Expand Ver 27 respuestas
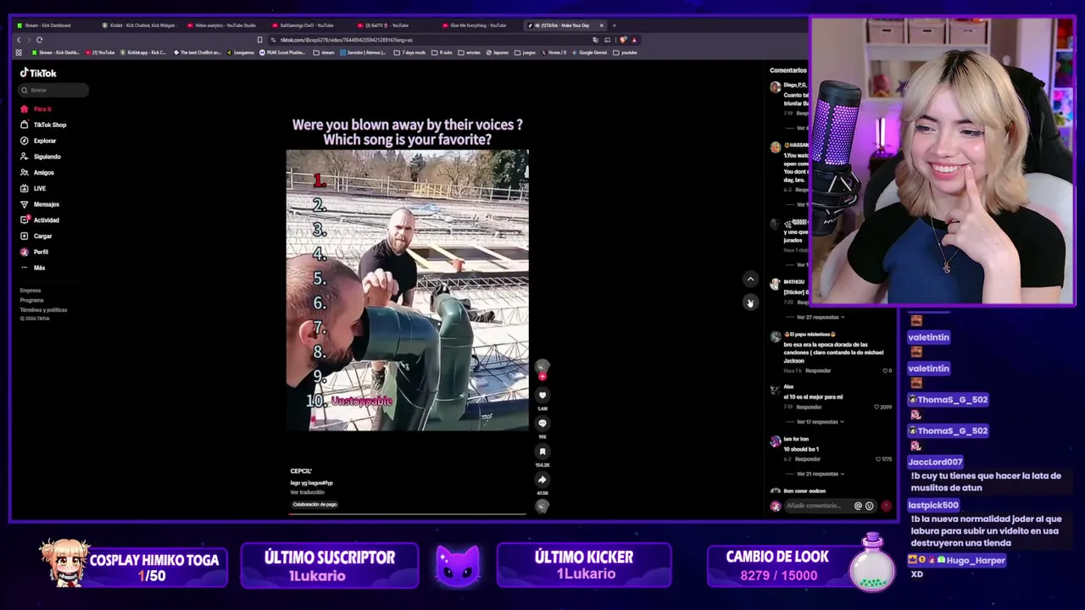This screenshot has width=1085, height=610. (820, 317)
